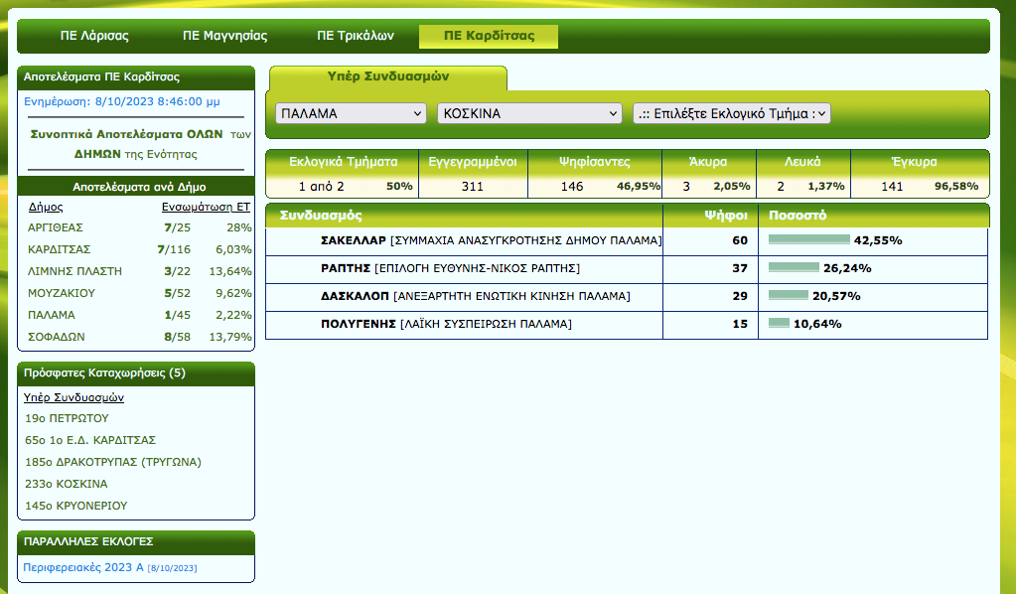The image size is (1016, 594).
Task: Open recent entry 19ο ΠΕΤΡΩΤΟΥ
Action: tap(67, 418)
